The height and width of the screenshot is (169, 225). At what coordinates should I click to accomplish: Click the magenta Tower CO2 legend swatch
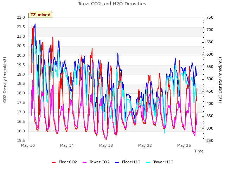[85, 163]
